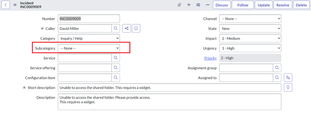Image resolution: width=311 pixels, height=114 pixels.
Task: Look up Configuration item with magnifier icon
Action: [x=116, y=78]
